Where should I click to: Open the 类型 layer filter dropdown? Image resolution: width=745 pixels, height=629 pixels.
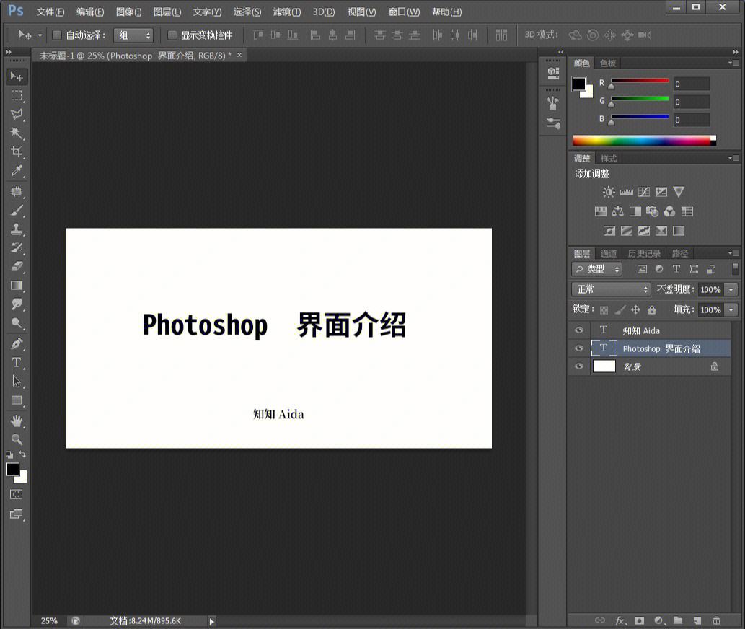pyautogui.click(x=596, y=269)
